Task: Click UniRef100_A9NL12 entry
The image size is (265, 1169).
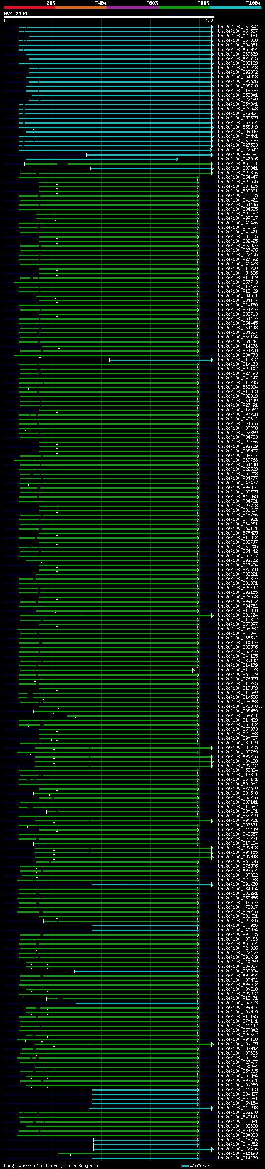Action: [x=238, y=766]
